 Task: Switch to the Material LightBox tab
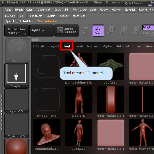[x=122, y=46]
